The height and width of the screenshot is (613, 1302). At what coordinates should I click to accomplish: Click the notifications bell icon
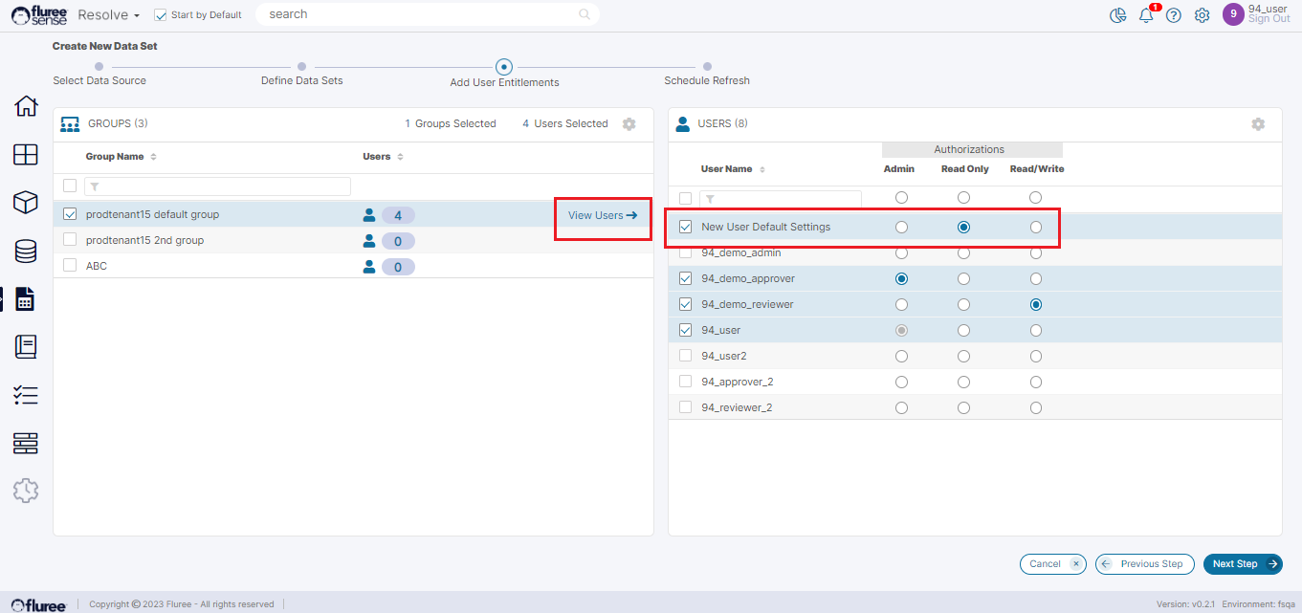pyautogui.click(x=1146, y=15)
